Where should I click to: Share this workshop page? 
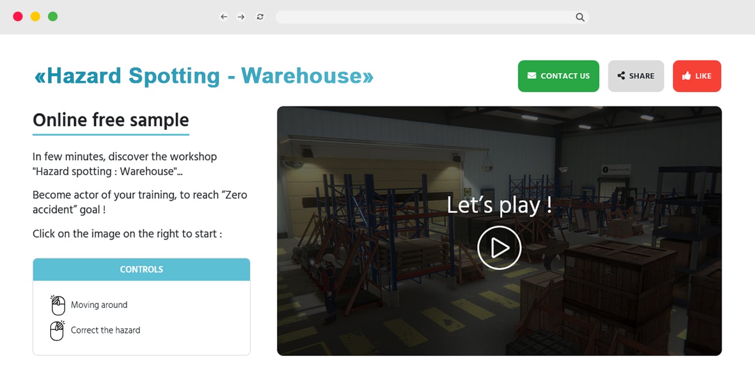pos(636,76)
